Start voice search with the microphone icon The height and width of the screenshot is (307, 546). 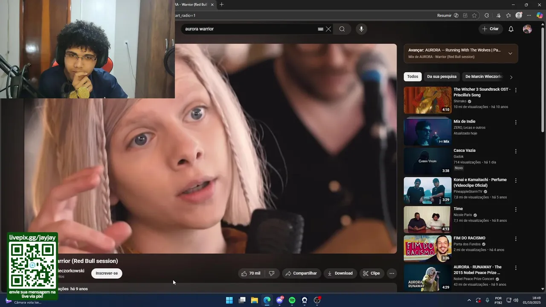point(361,29)
